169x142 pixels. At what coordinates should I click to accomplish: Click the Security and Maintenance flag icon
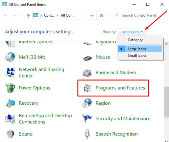87,119
